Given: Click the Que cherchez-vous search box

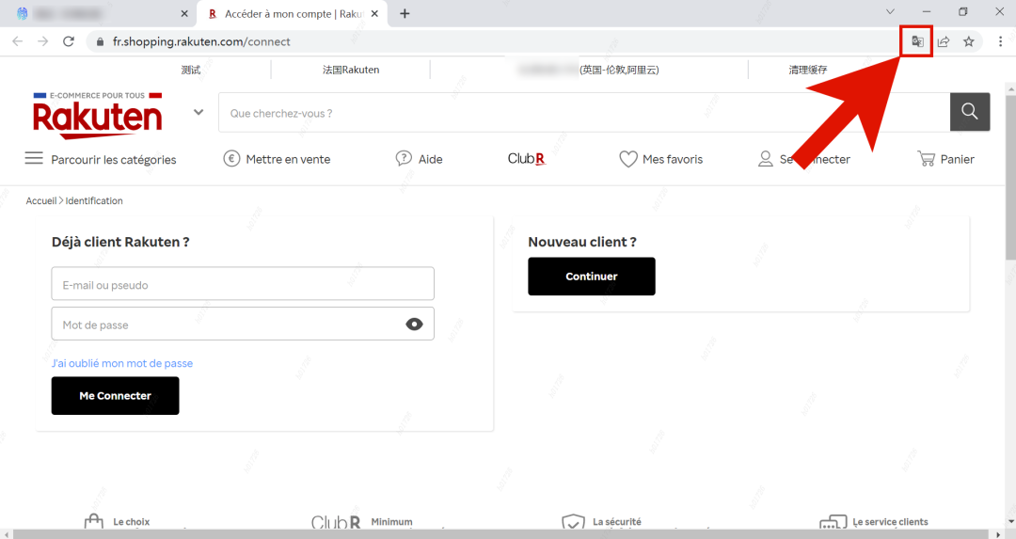Looking at the screenshot, I should coord(584,112).
